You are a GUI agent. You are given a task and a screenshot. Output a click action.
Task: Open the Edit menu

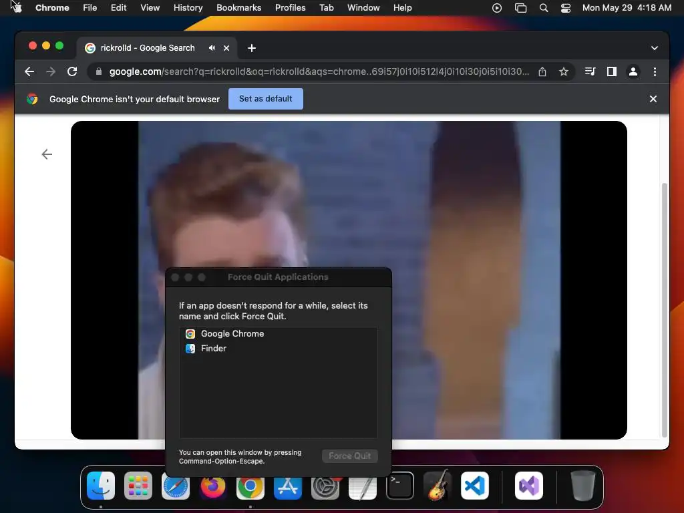click(x=118, y=7)
